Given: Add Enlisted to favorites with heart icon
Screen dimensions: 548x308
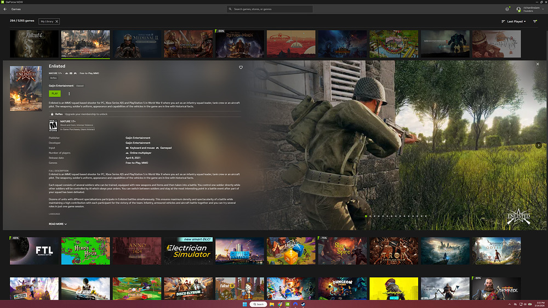Looking at the screenshot, I should point(241,67).
